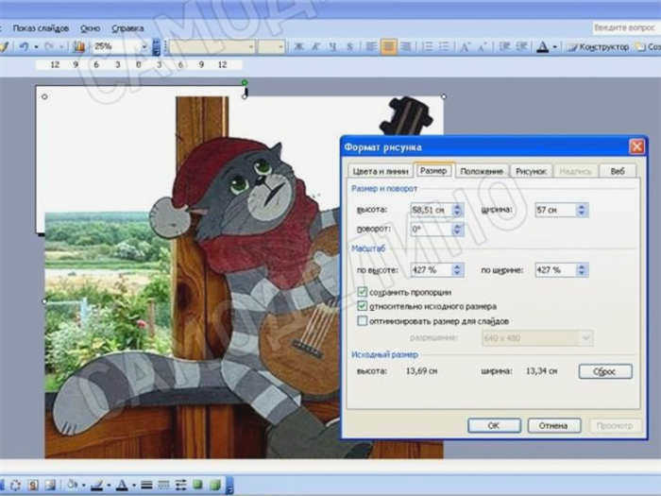Click the highlighted center alignment icon
Image resolution: width=661 pixels, height=496 pixels.
[389, 46]
